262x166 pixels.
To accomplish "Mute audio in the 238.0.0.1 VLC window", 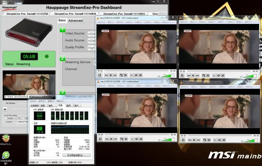I will click(x=159, y=76).
